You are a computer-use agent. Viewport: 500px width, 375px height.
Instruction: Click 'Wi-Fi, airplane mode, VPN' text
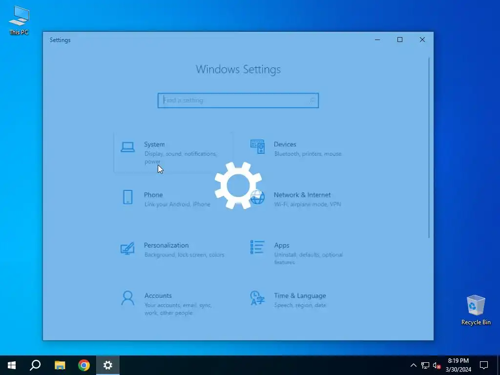(x=308, y=205)
